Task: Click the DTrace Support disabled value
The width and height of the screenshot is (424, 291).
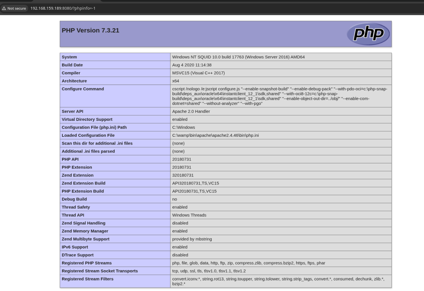Action: click(x=180, y=255)
